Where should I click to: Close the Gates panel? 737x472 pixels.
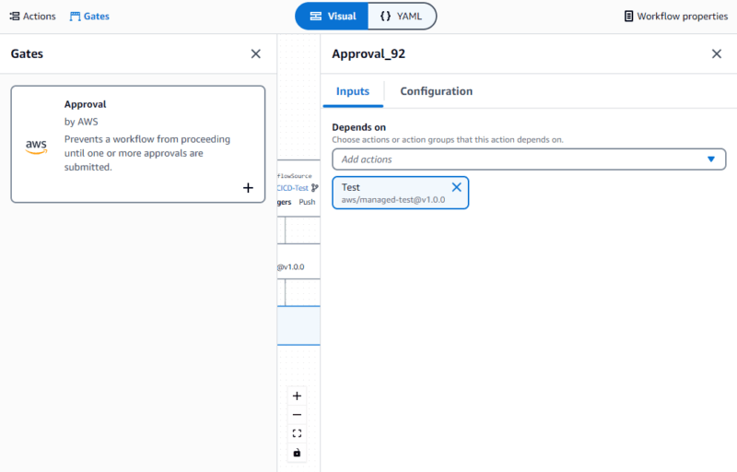pos(256,54)
